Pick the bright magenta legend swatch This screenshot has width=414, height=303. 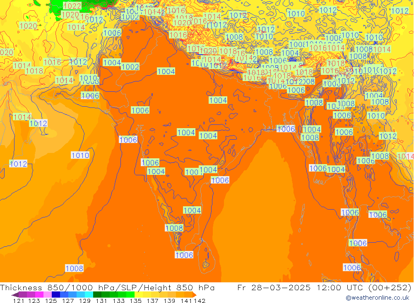39,295
